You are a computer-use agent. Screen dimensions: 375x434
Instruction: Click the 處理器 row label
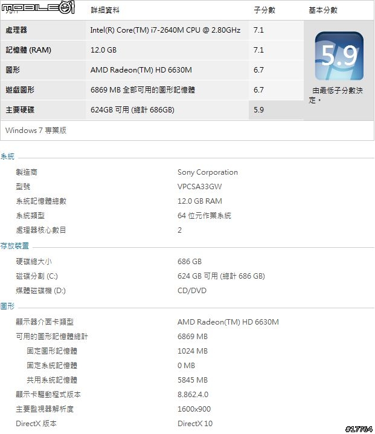coord(16,30)
